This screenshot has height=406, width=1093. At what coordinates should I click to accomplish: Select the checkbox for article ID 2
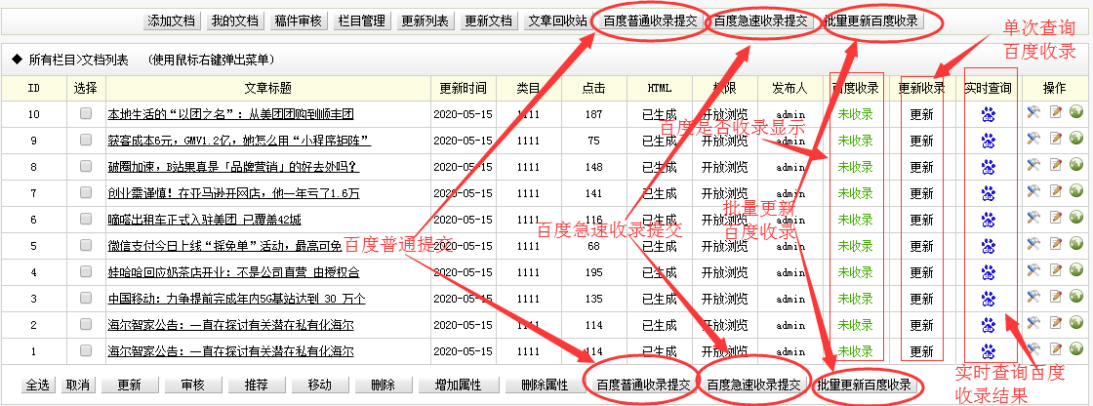pyautogui.click(x=86, y=325)
